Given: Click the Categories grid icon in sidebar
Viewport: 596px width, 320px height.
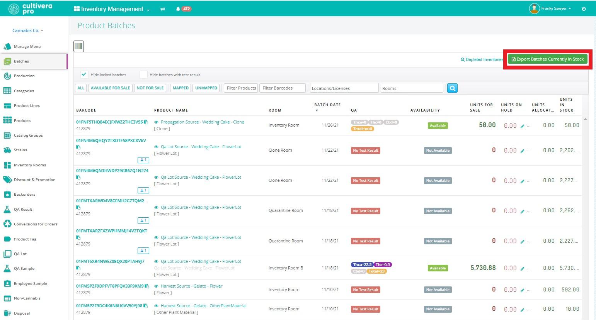Looking at the screenshot, I should [x=7, y=91].
